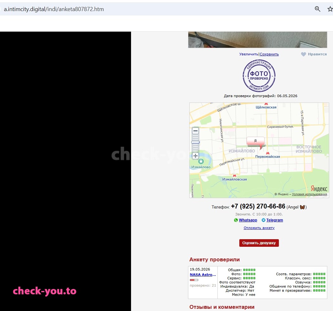Click the Первомайская metro station icon
Screen dimensions: 333x311
click(x=268, y=153)
